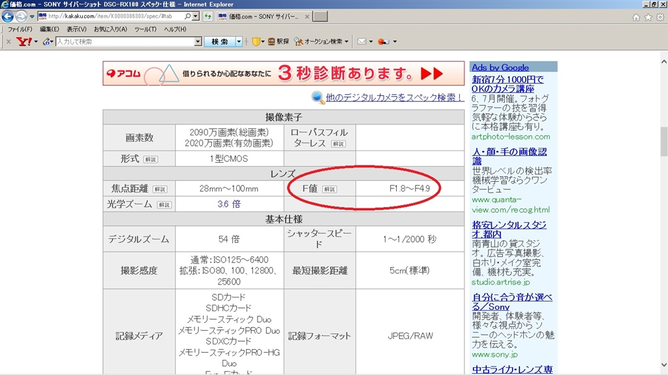Expand the address bar autocomplete dropdown
The image size is (668, 375).
(x=196, y=16)
